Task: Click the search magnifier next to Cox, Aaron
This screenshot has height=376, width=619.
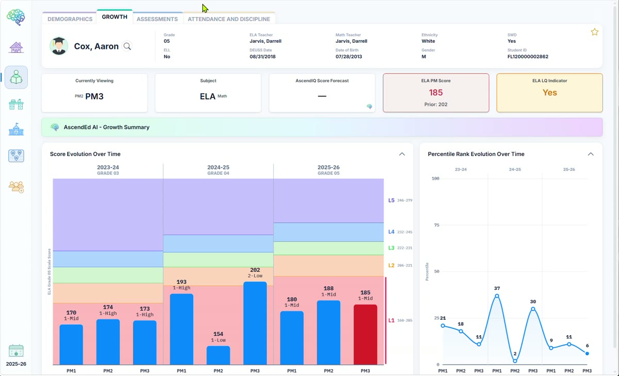Action: [127, 46]
